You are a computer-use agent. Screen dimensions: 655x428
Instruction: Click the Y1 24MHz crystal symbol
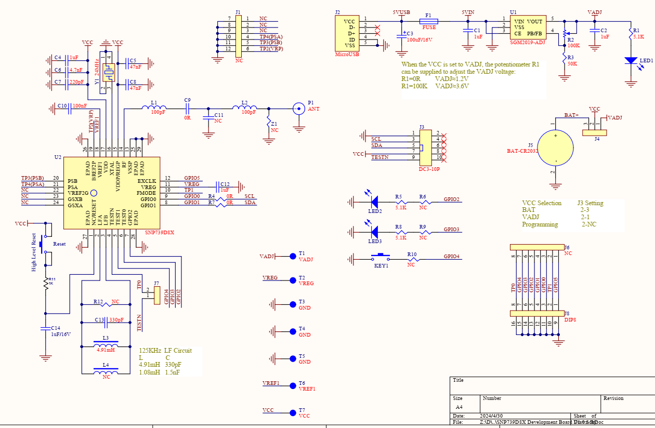pos(108,72)
